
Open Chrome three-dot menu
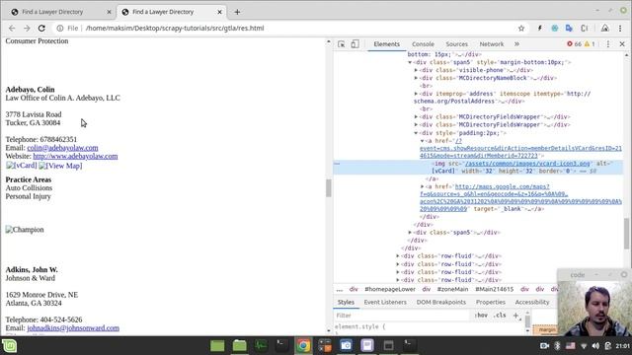point(620,29)
